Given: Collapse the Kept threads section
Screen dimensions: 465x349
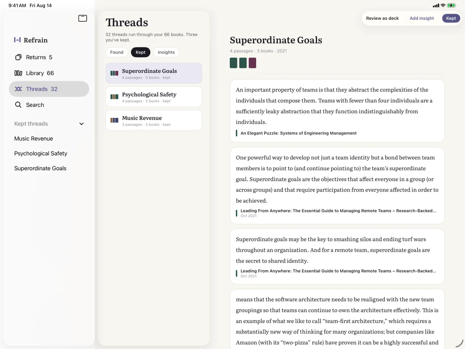Looking at the screenshot, I should (81, 124).
